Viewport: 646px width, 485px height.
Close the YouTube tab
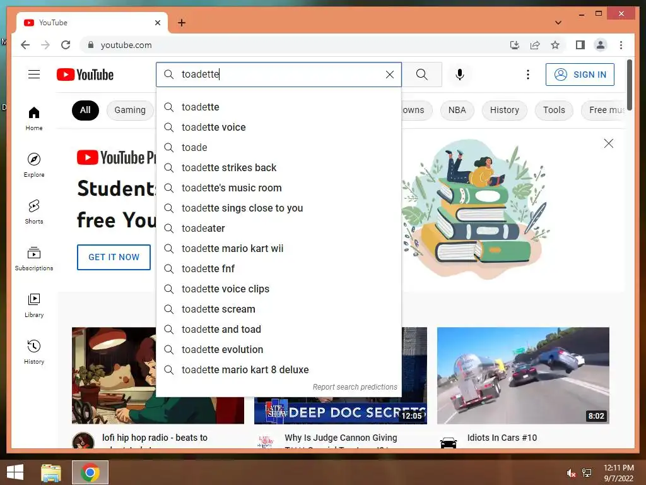[157, 23]
